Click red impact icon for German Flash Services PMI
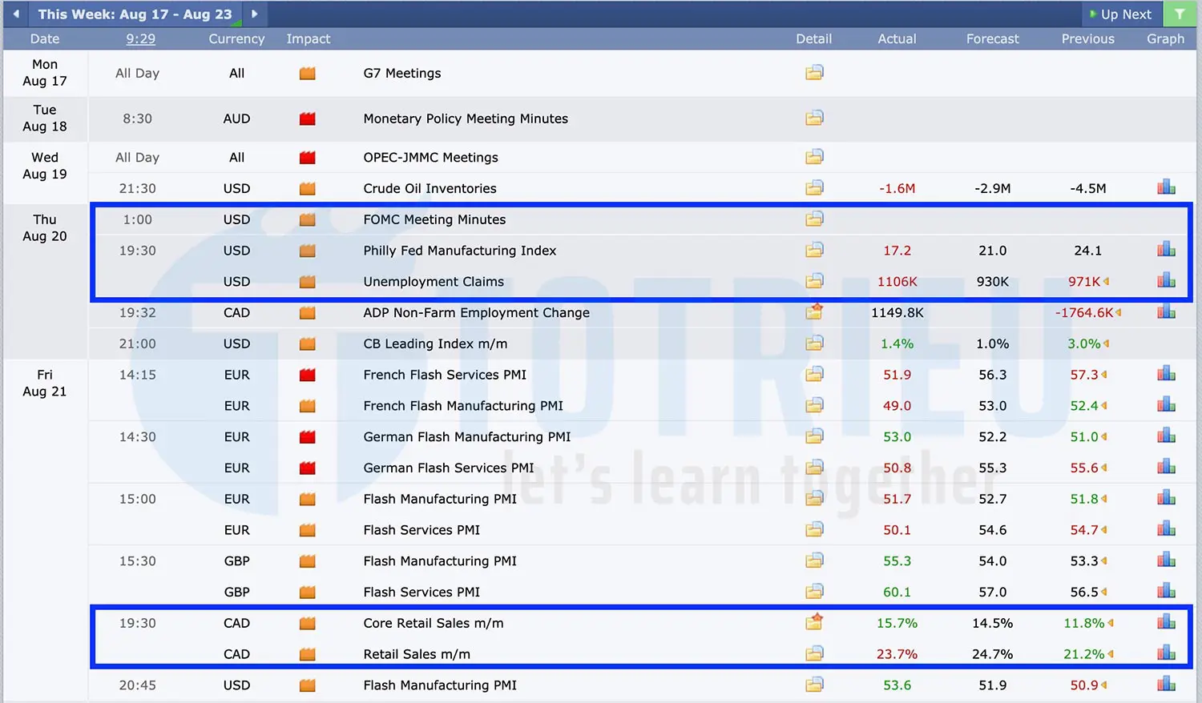 coord(308,468)
